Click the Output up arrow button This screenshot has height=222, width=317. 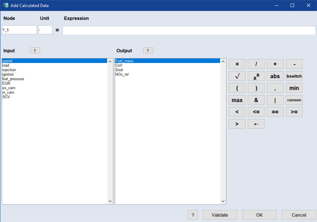(x=148, y=51)
